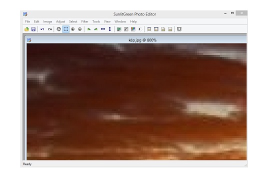Screen dimensions: 275x182
Task: Click the Ready status bar text
Action: 27,164
